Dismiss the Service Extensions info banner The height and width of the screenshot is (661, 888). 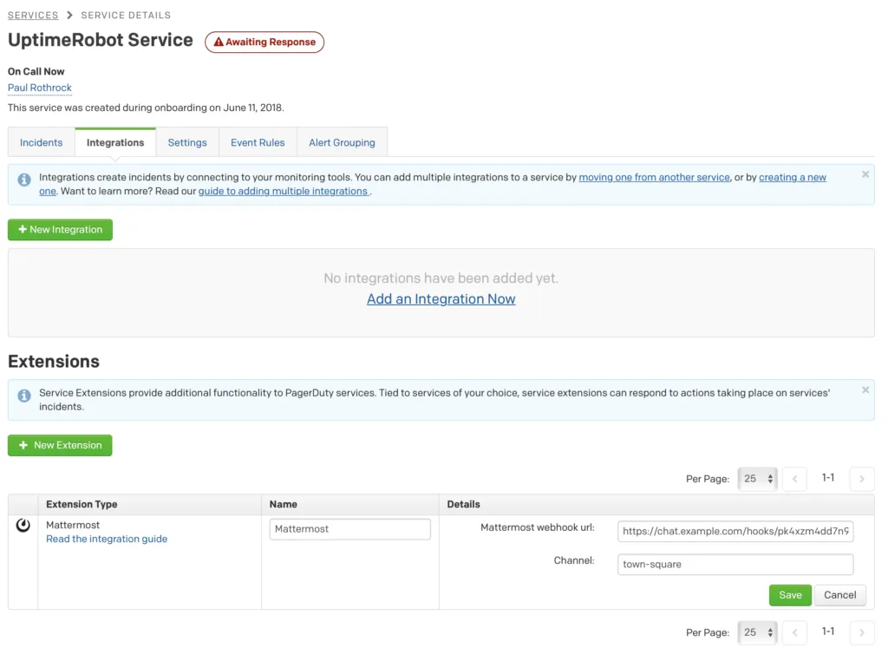coord(865,389)
